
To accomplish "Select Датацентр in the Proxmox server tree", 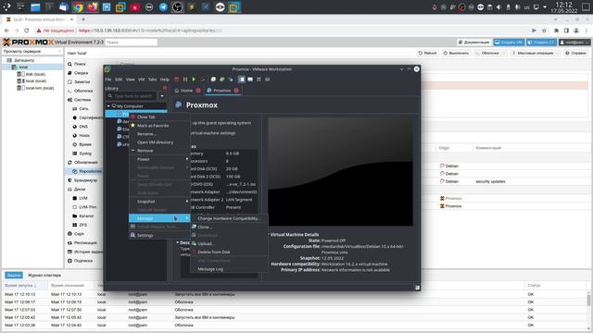I will 23,60.
